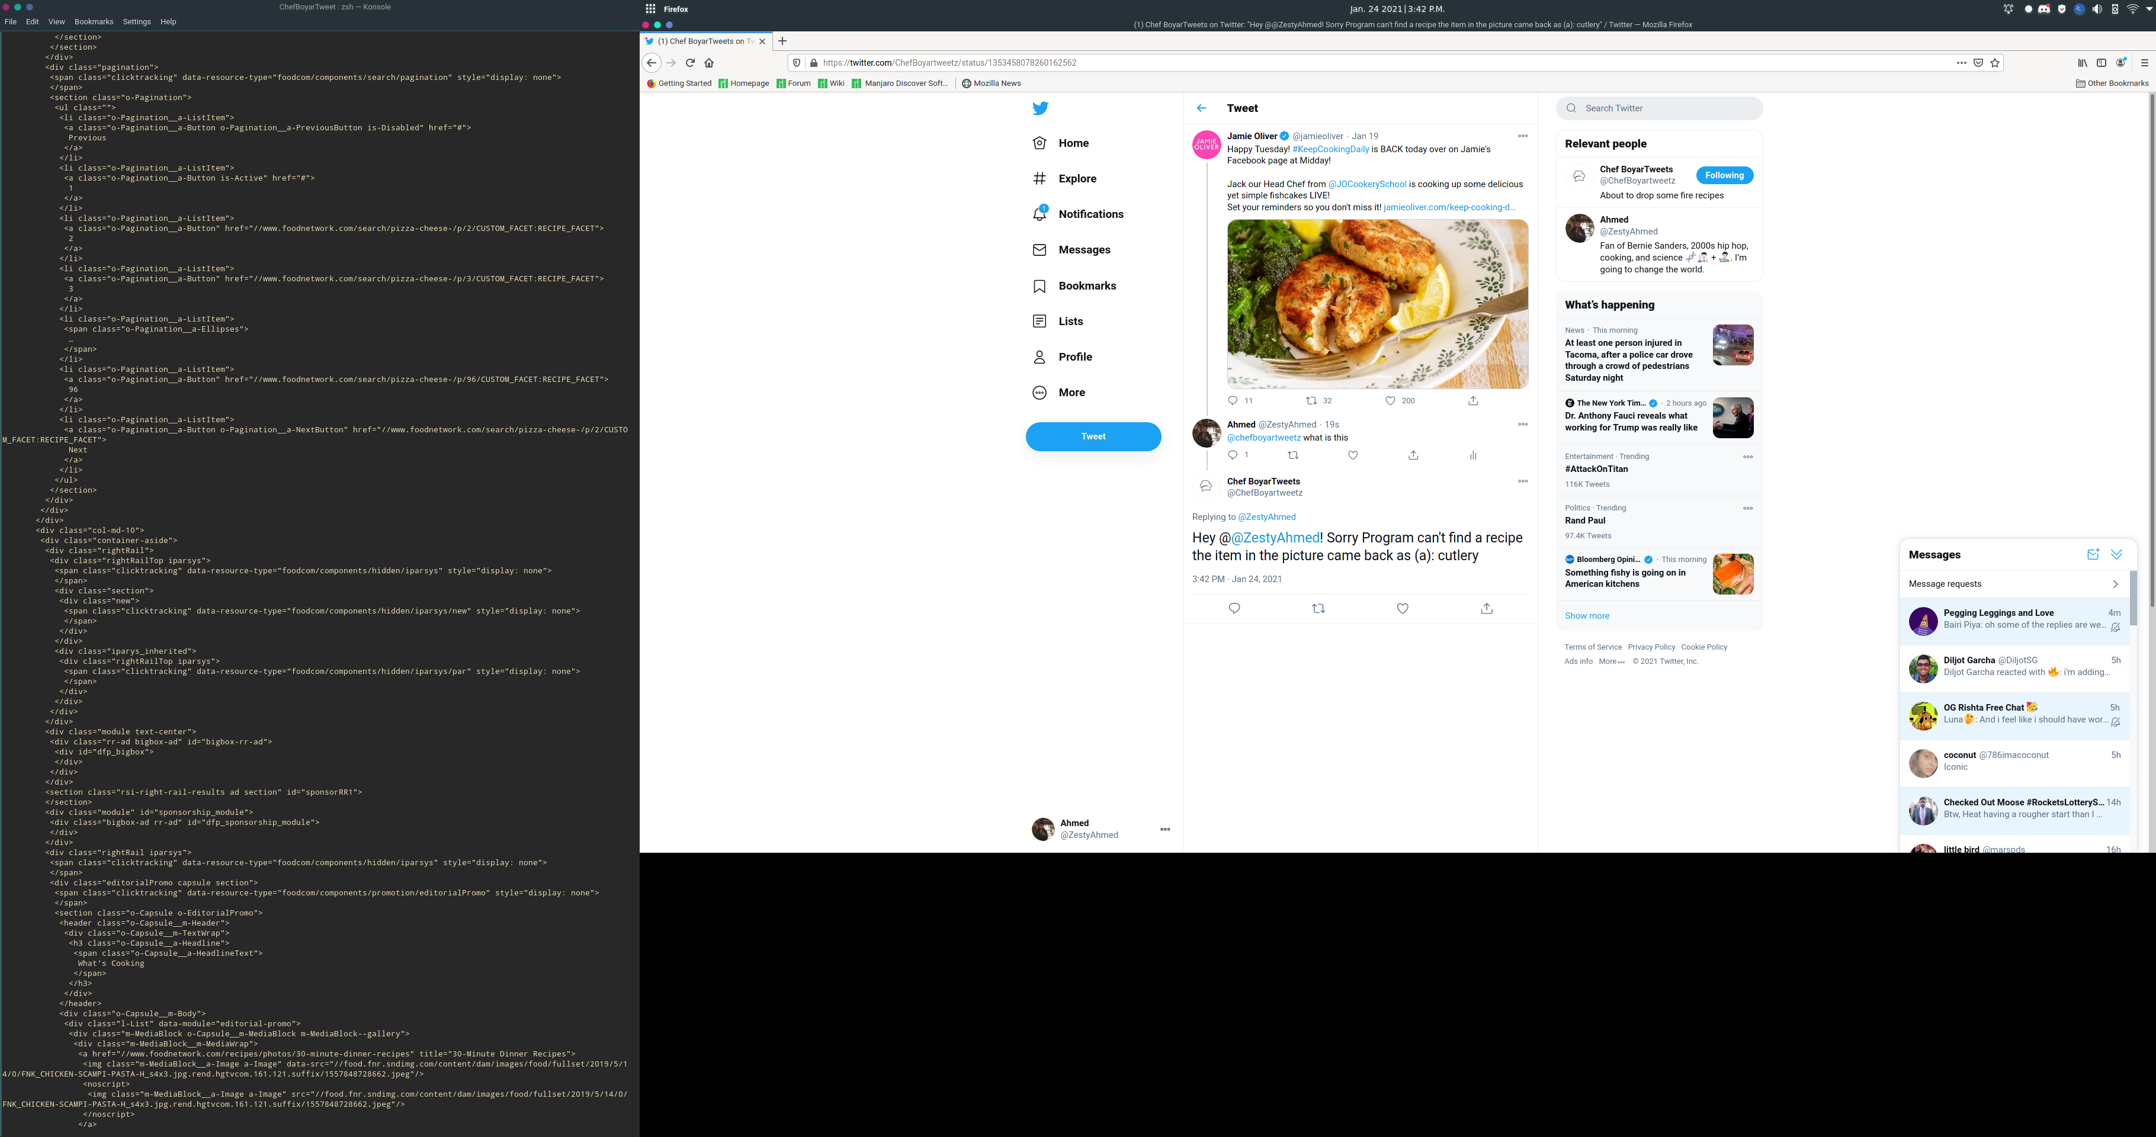Screen dimensions: 2156x1137
Task: Collapse the Messages drawer with the chevrons
Action: [x=2117, y=555]
